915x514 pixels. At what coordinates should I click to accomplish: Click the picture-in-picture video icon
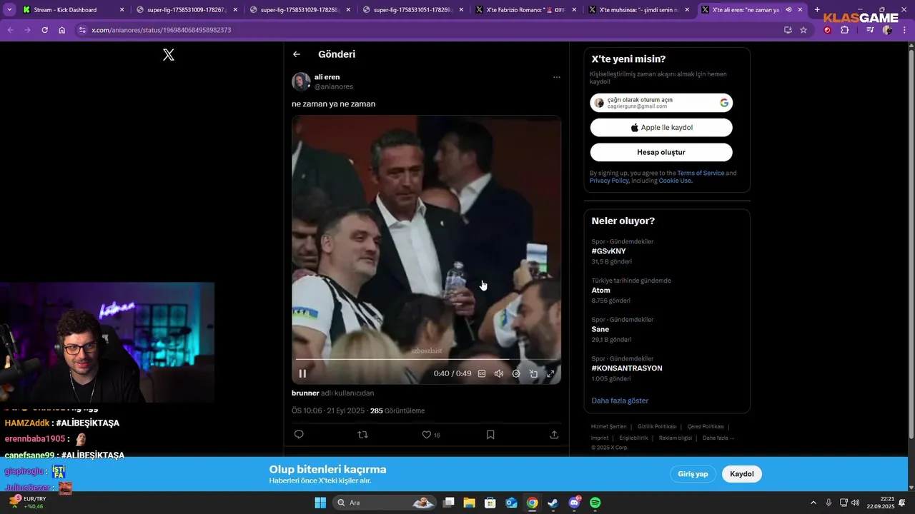(533, 373)
